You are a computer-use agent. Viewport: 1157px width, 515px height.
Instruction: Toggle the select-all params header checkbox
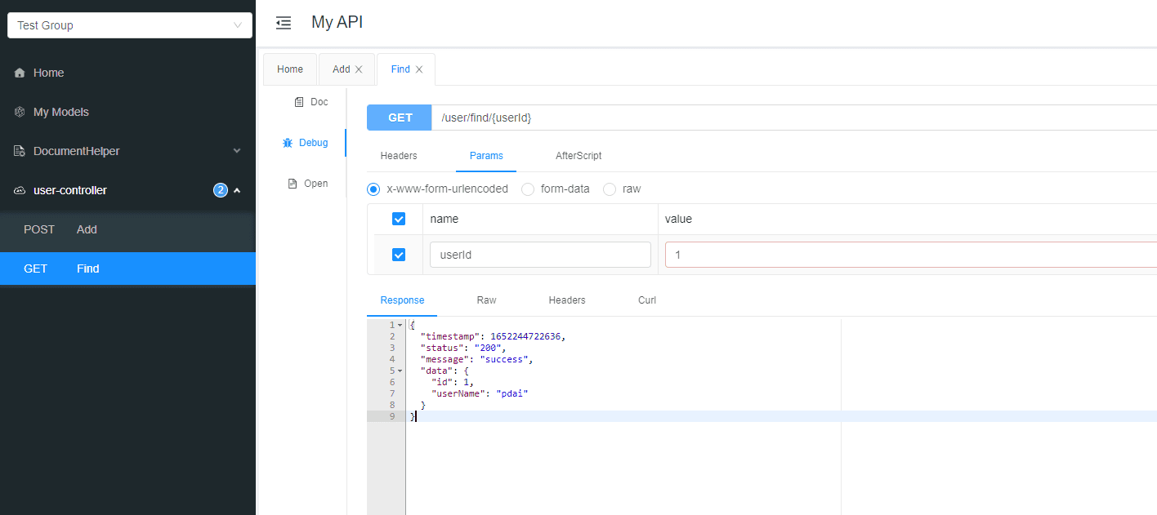pos(399,219)
